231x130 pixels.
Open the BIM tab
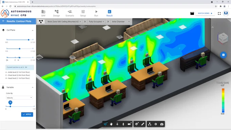(x=43, y=13)
